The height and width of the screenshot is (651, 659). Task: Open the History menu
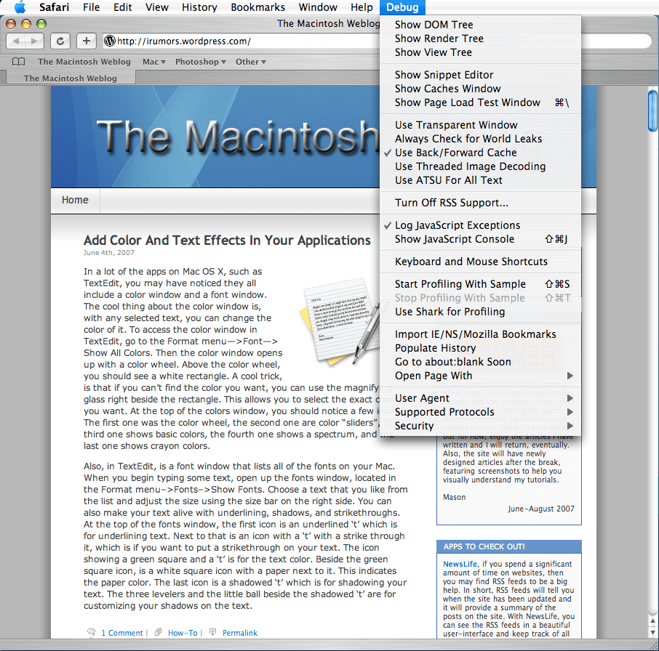point(199,7)
